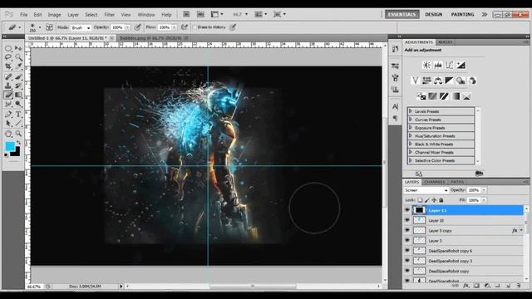Add a Levels adjustment
532x299 pixels.
438,65
